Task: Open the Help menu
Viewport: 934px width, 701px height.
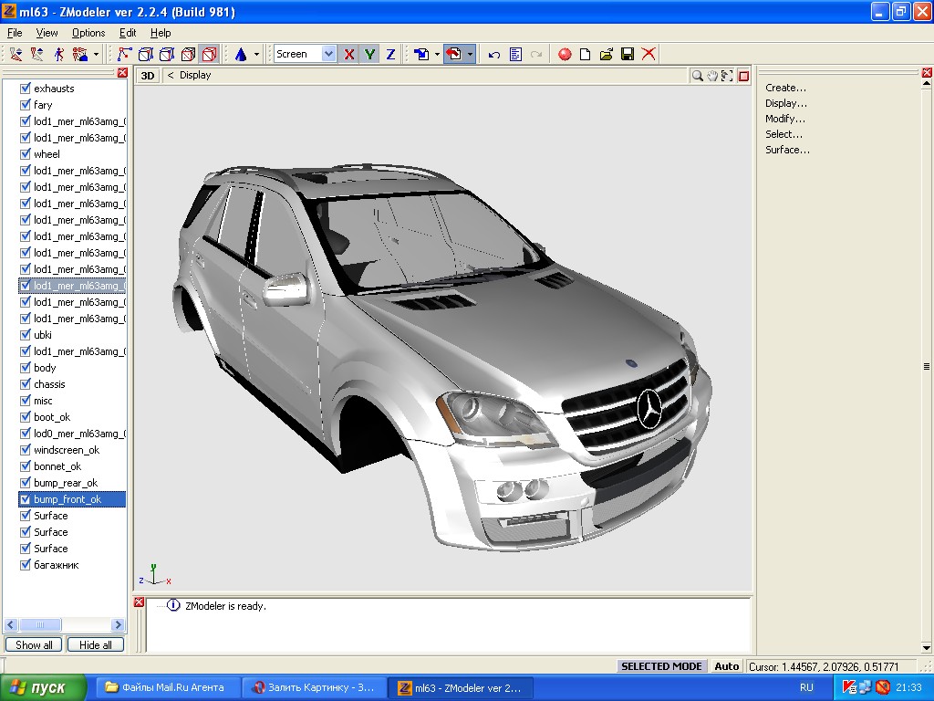Action: coord(161,33)
